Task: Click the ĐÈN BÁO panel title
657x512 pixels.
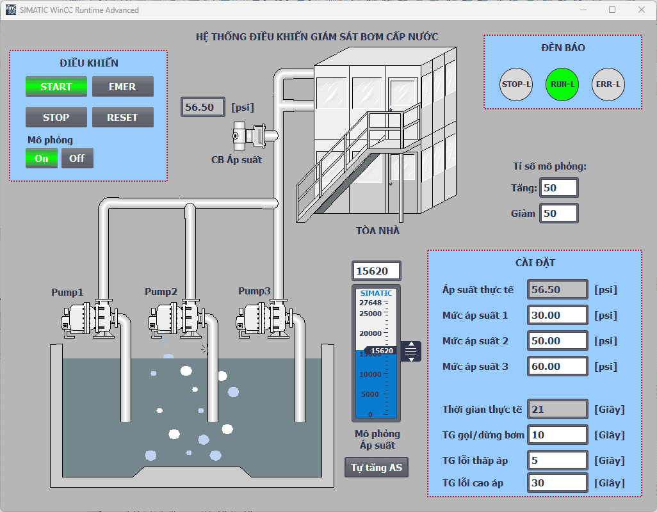Action: click(563, 48)
